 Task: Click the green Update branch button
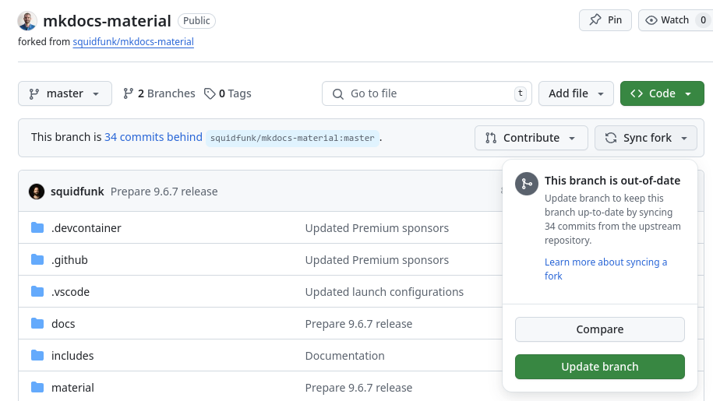(600, 367)
